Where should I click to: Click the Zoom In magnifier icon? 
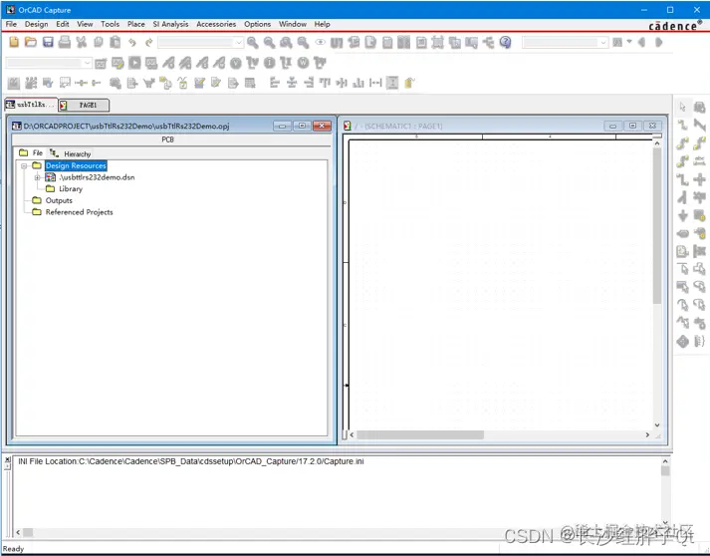[x=253, y=42]
